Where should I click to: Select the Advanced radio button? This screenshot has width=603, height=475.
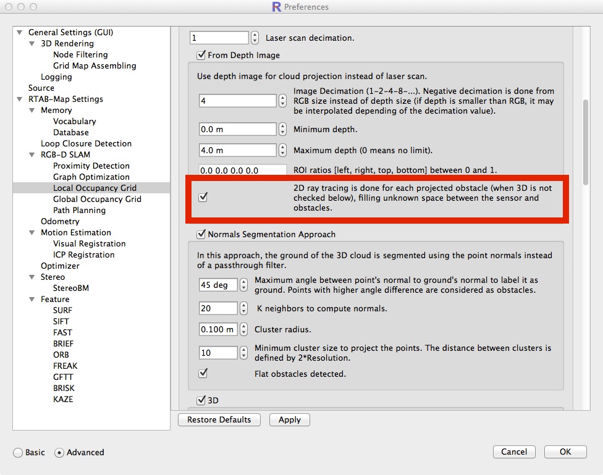[59, 453]
